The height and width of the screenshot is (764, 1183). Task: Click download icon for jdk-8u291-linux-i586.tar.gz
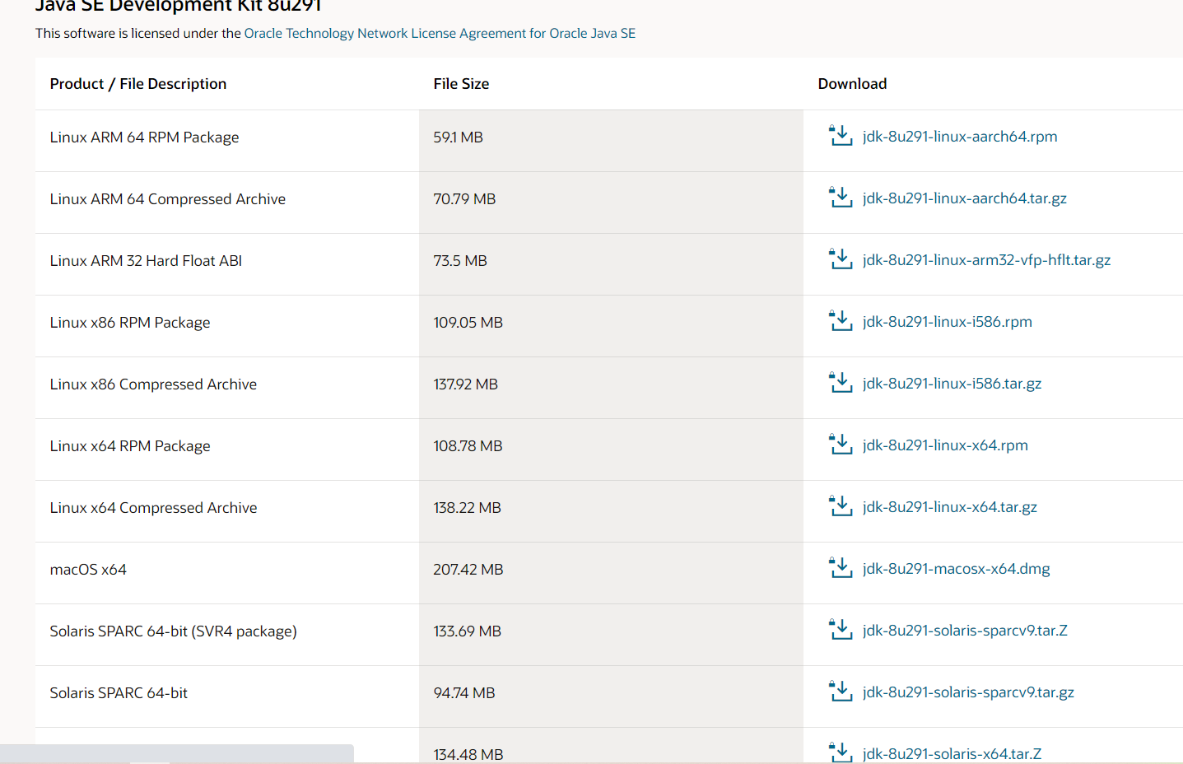coord(841,383)
